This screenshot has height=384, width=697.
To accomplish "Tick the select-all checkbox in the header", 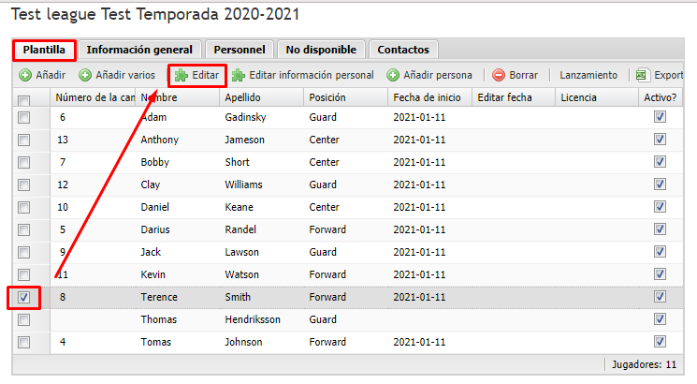I will click(x=24, y=99).
